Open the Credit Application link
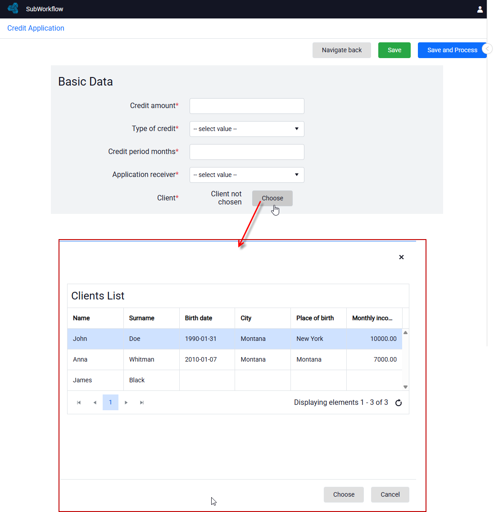This screenshot has width=494, height=512. coord(36,28)
